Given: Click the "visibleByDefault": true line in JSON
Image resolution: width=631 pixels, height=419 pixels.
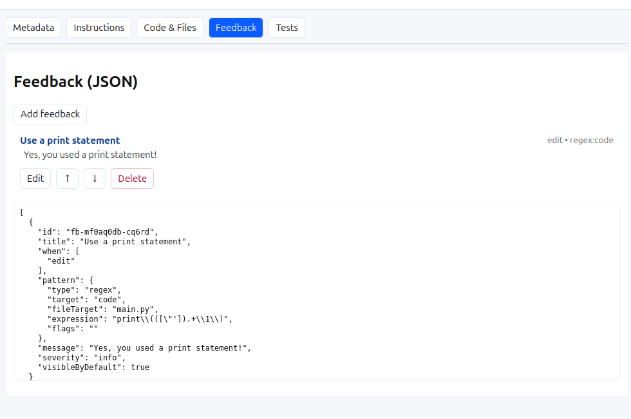Looking at the screenshot, I should [x=94, y=367].
